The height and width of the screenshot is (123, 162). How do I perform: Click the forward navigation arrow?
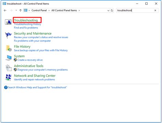point(11,11)
